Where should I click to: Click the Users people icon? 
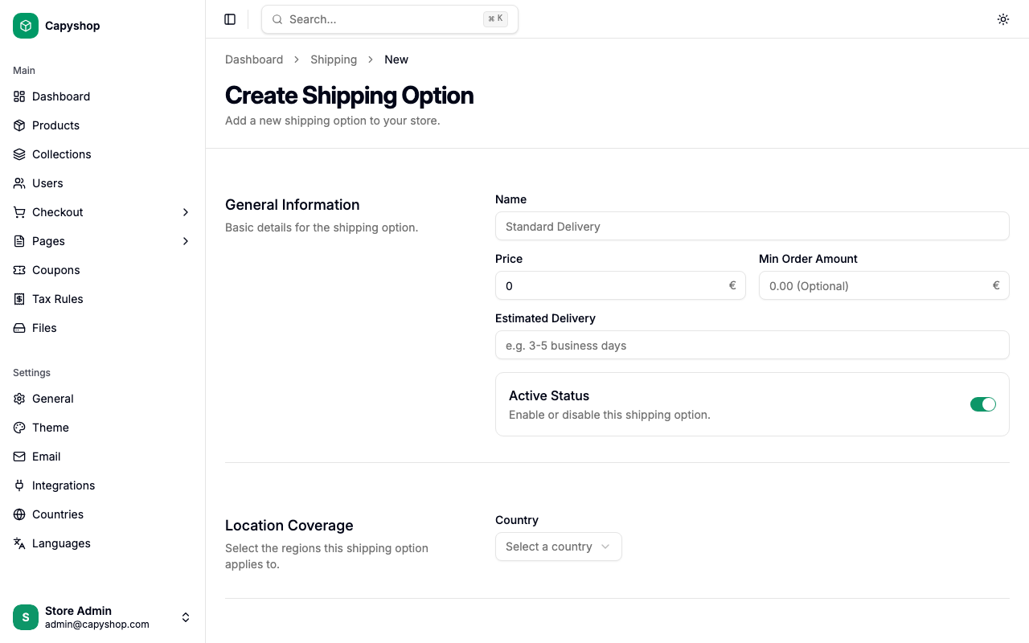(19, 183)
